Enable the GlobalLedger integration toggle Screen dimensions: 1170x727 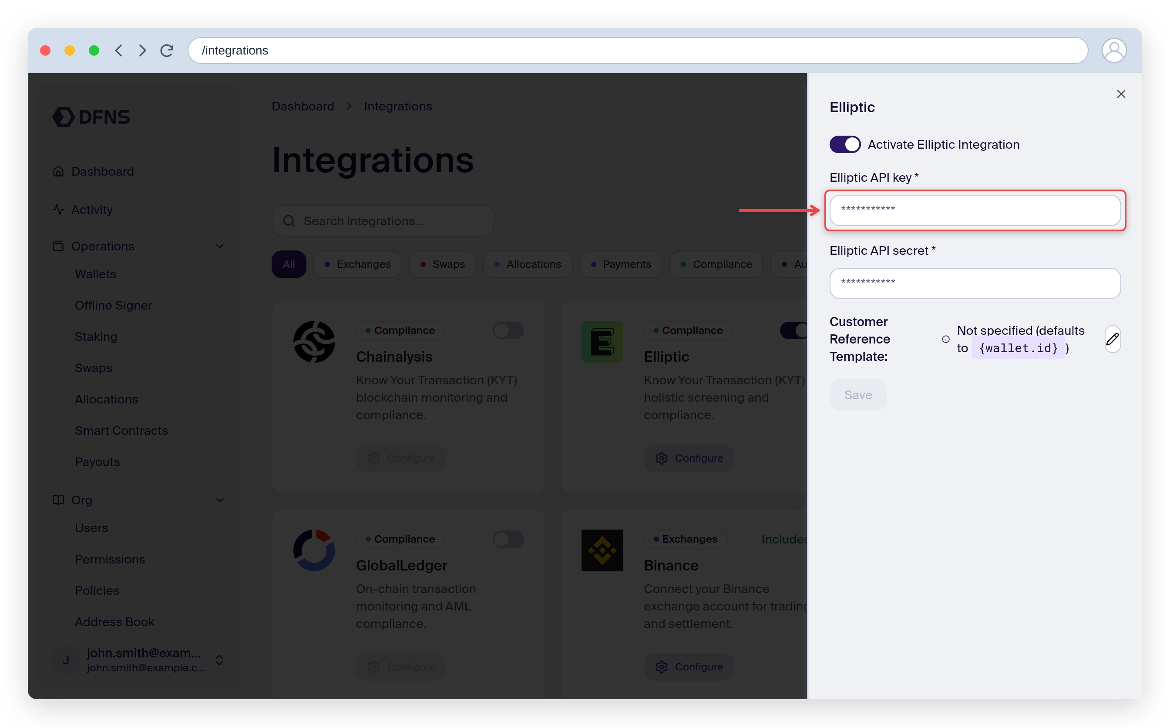(x=508, y=539)
